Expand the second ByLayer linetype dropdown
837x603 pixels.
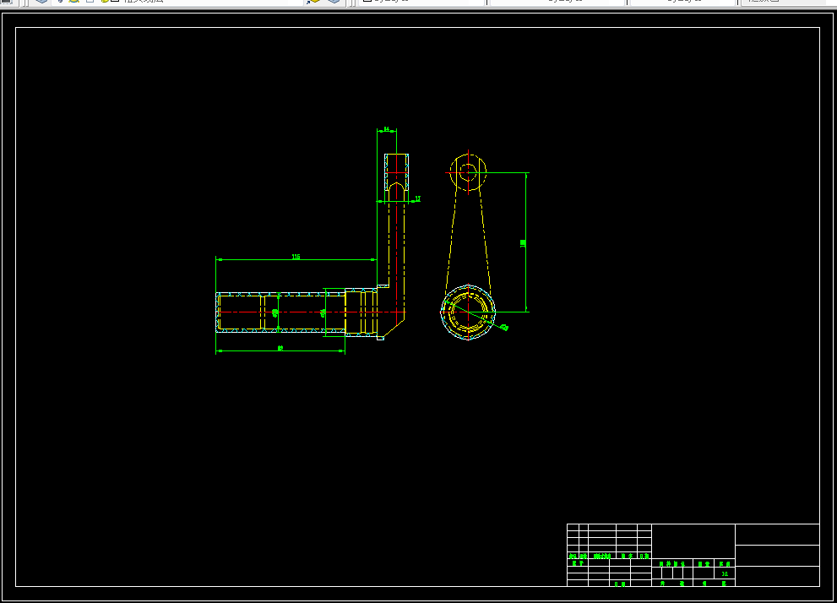(557, 2)
